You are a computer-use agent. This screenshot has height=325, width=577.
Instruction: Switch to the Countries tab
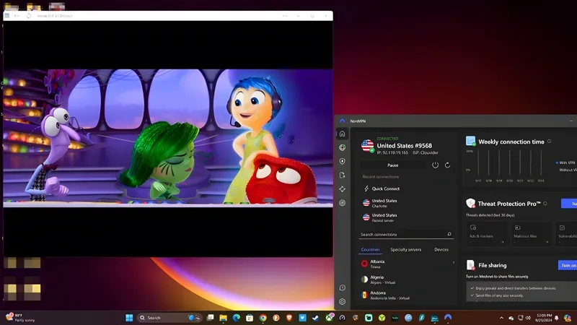pyautogui.click(x=370, y=249)
